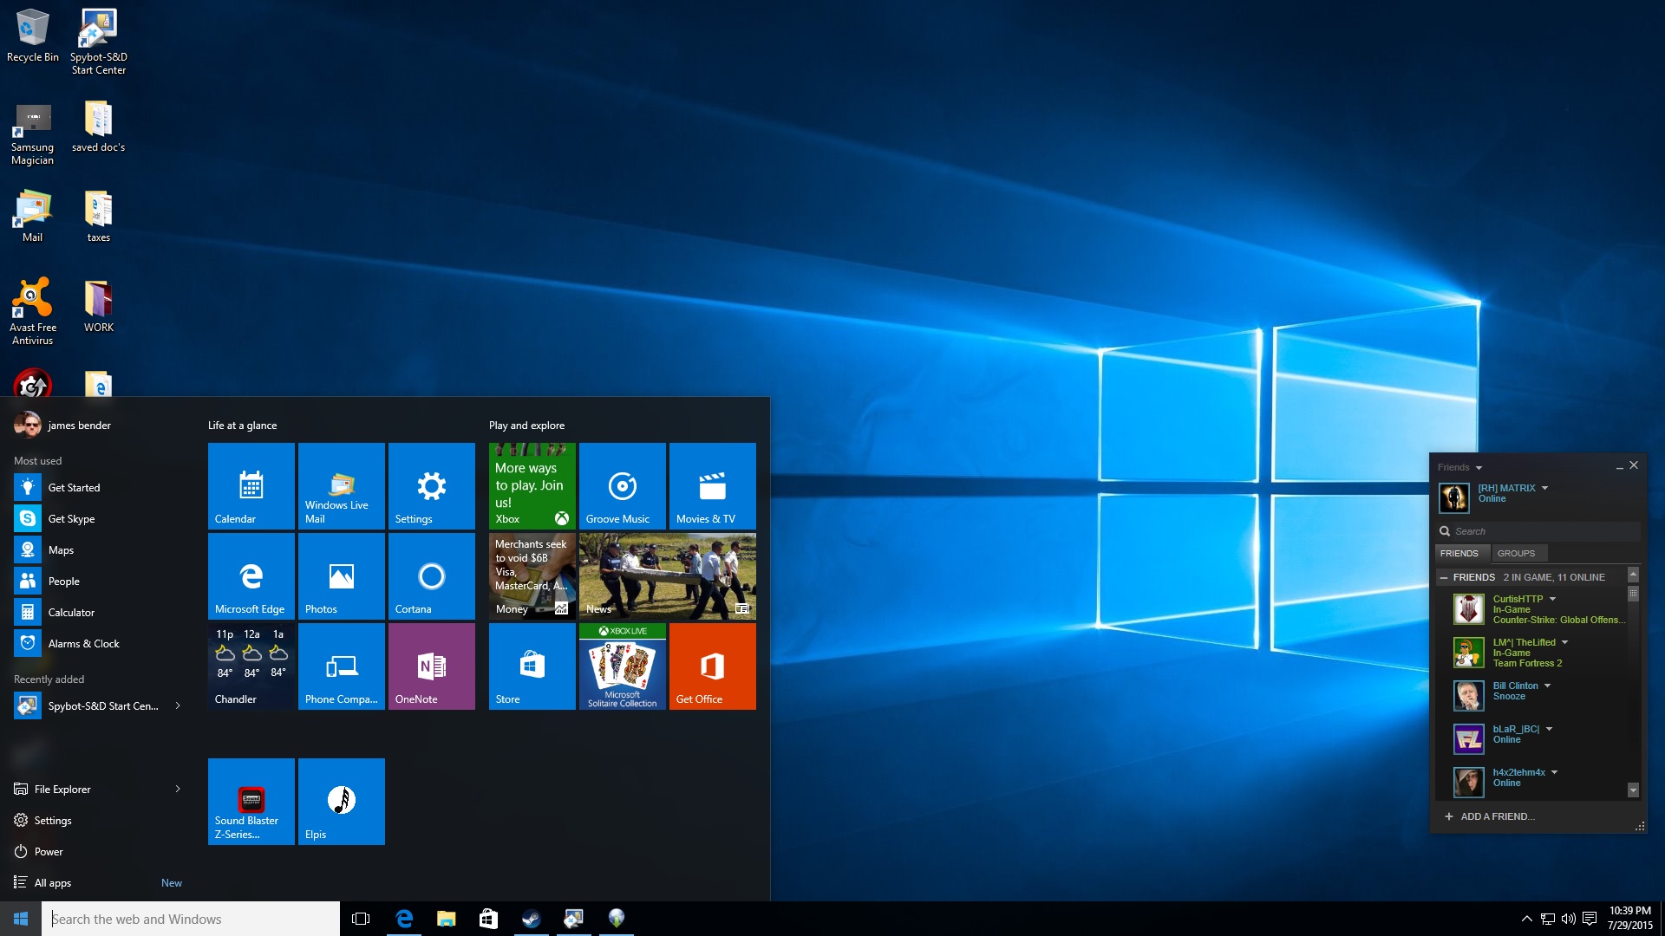Launch Microsoft Edge tile
1665x936 pixels.
251,575
